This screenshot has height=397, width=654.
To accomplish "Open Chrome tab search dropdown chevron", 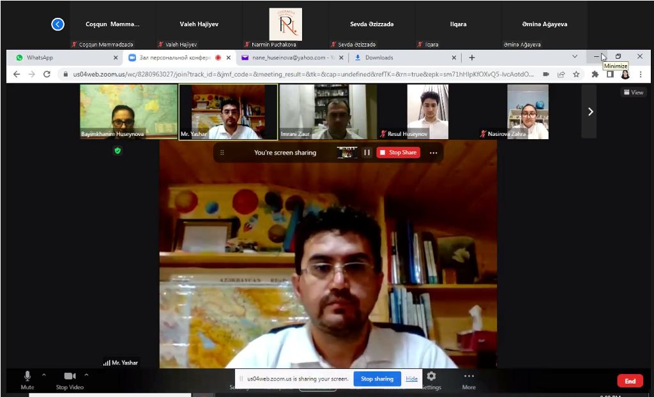I will pos(575,57).
